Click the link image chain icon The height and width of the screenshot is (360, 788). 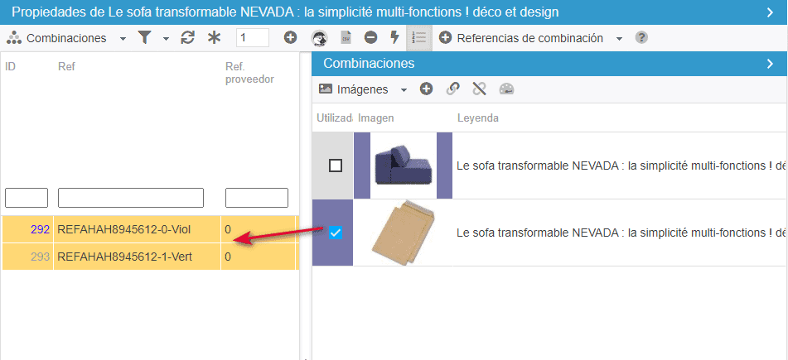click(x=452, y=89)
